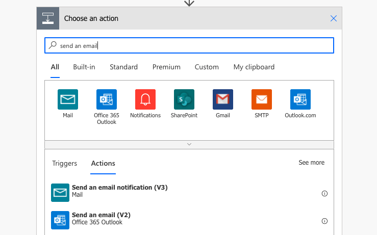This screenshot has height=235, width=377.
Task: Expand the connectors list with the chevron
Action: coord(189,144)
